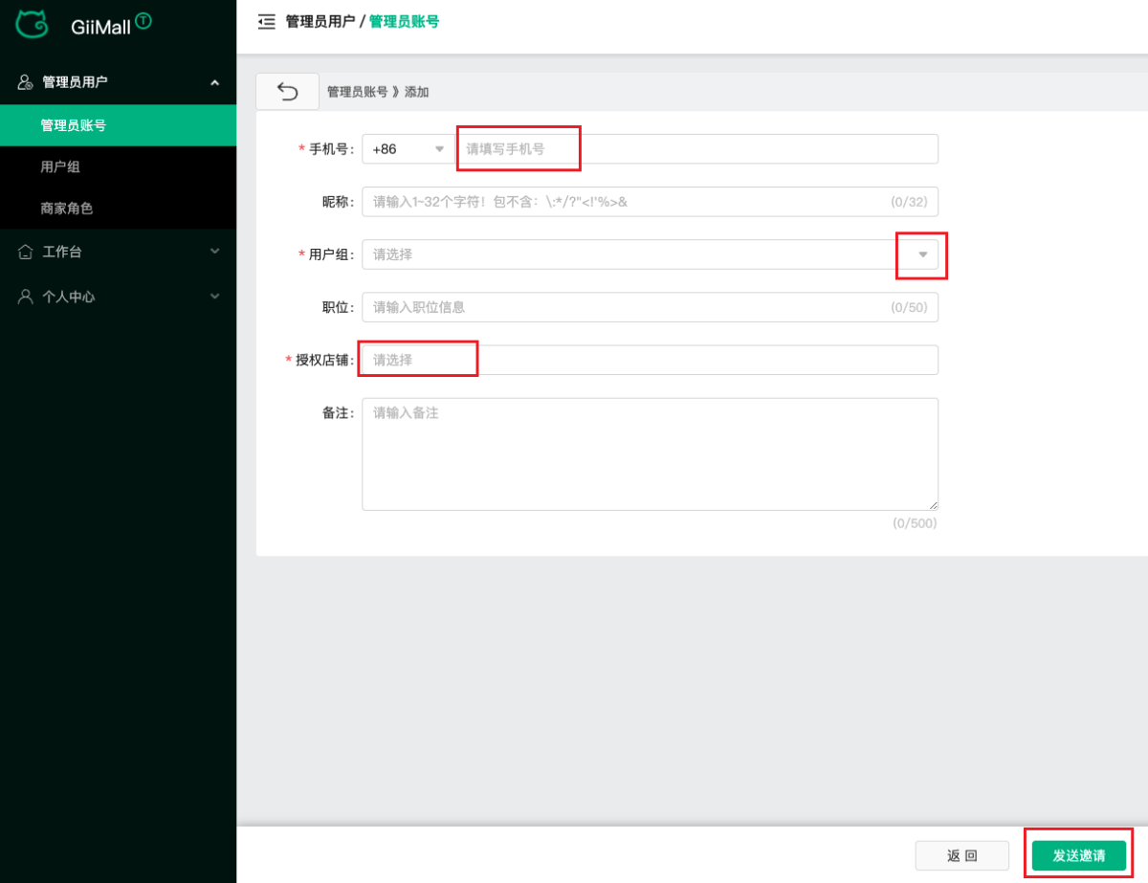
Task: Toggle the sidebar collapse icon
Action: [x=267, y=21]
